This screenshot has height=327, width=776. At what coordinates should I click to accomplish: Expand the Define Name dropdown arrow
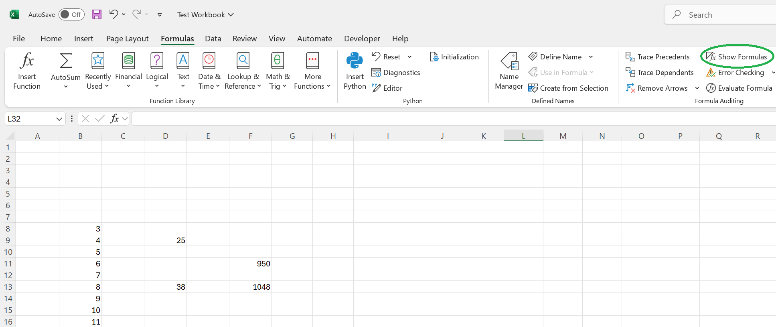click(x=591, y=57)
